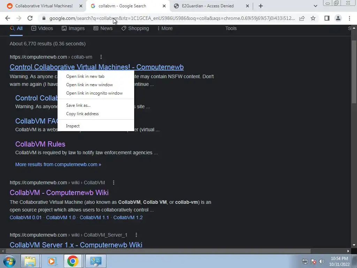Switch to News search results

103,29
